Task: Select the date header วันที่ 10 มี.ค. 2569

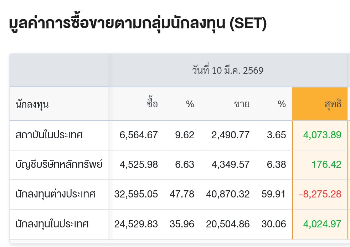Action: (x=227, y=71)
